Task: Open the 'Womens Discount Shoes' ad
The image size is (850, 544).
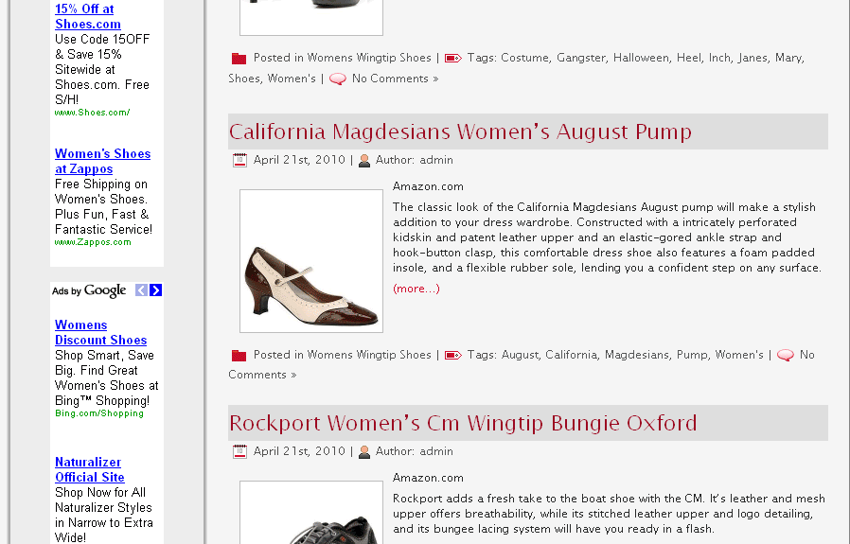Action: (x=101, y=333)
